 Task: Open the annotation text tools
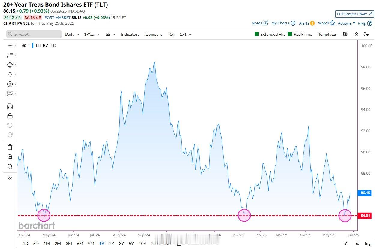[x=10, y=55]
